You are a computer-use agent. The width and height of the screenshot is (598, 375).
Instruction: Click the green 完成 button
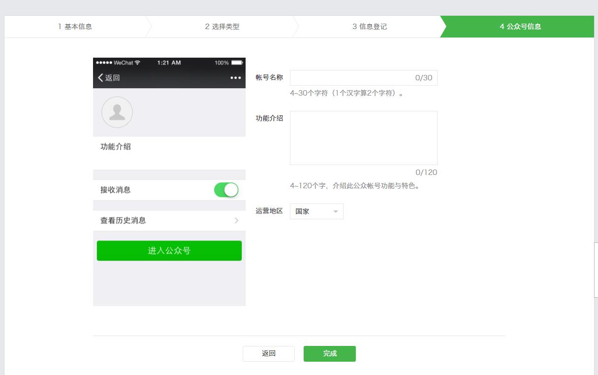pos(329,354)
